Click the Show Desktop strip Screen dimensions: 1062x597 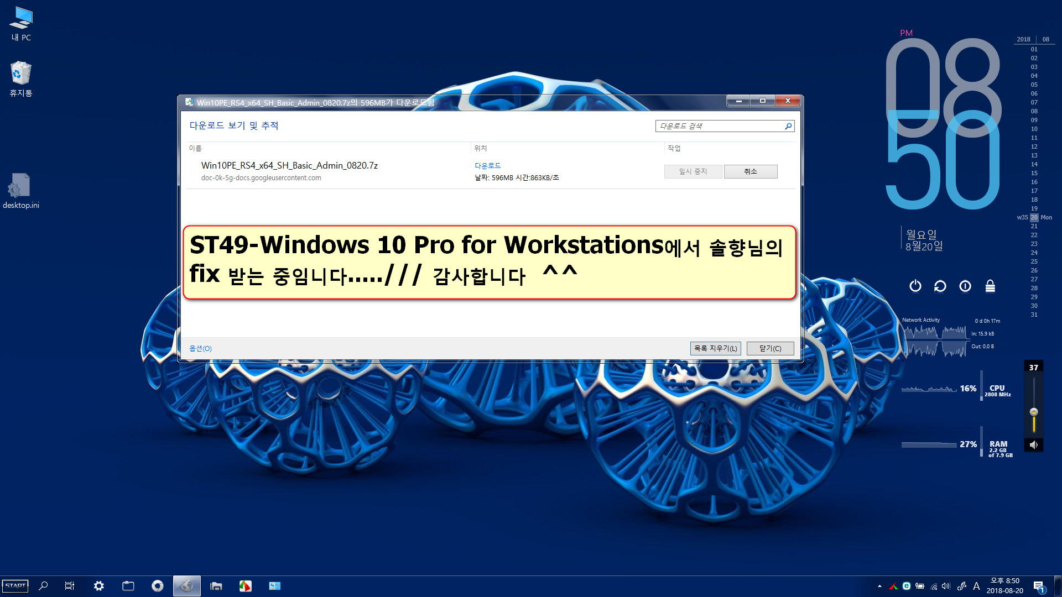(x=1059, y=586)
